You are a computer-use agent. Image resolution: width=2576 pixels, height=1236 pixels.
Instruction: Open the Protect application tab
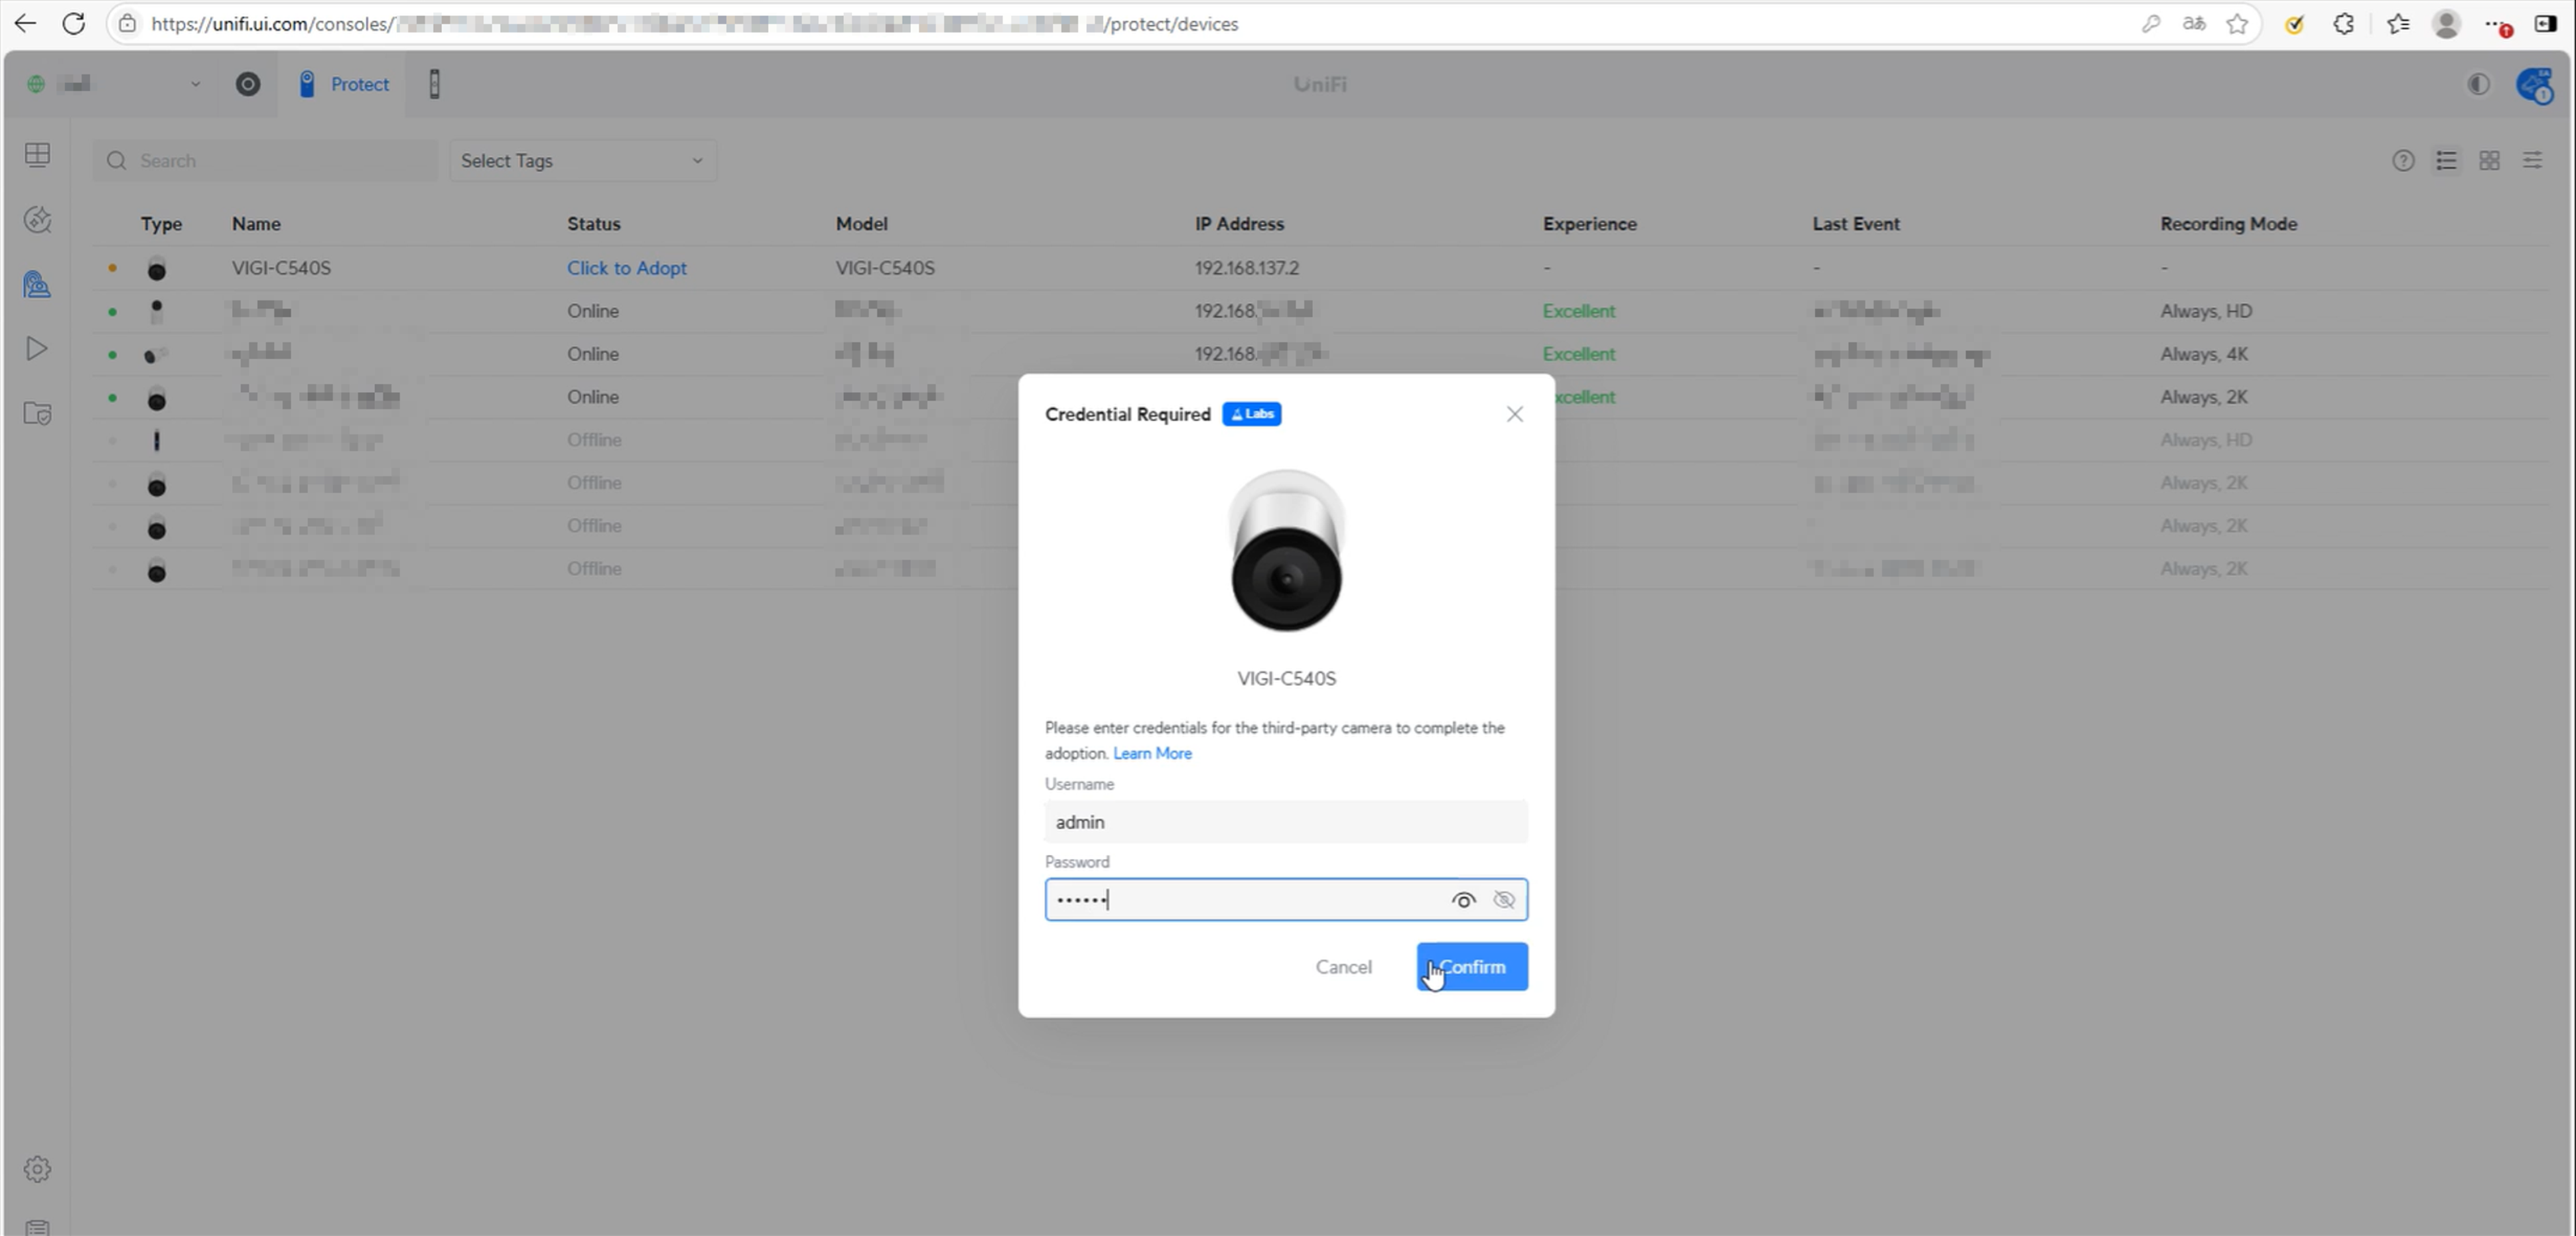pos(343,84)
